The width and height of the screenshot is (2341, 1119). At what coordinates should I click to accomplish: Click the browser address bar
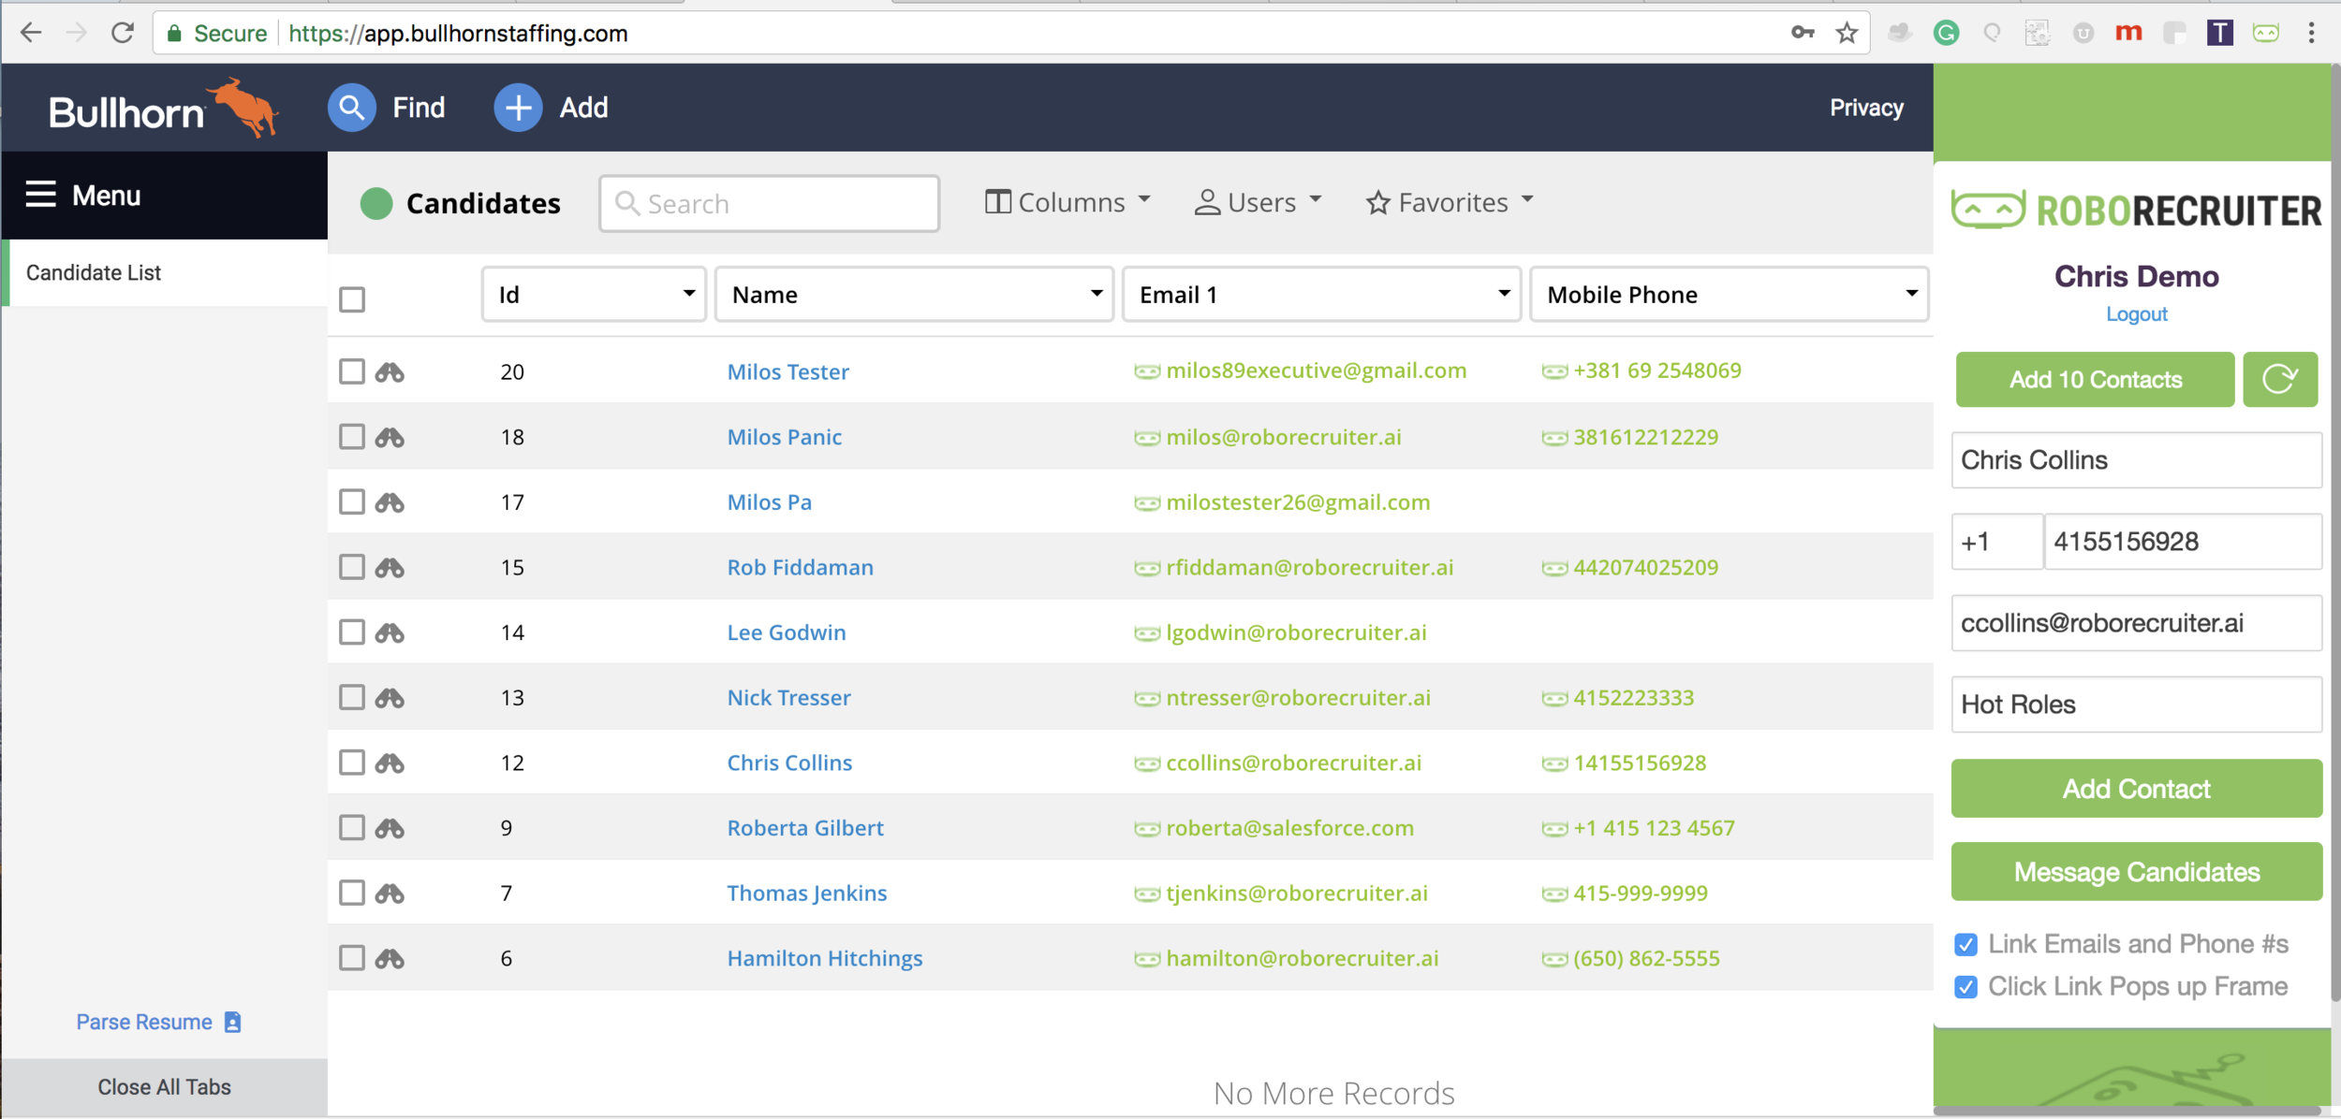1011,34
